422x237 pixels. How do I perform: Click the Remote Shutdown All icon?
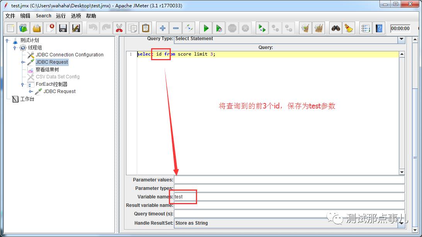[x=289, y=28]
